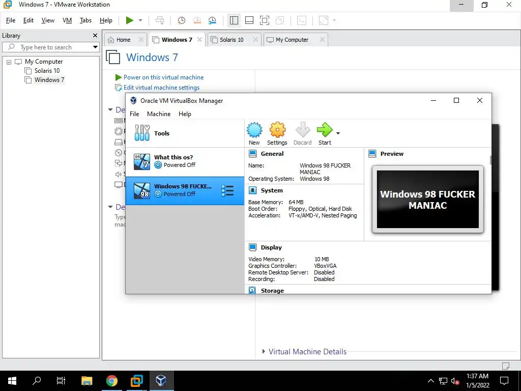The width and height of the screenshot is (521, 391).
Task: Click Take snapshot toolbar icon
Action: [182, 20]
